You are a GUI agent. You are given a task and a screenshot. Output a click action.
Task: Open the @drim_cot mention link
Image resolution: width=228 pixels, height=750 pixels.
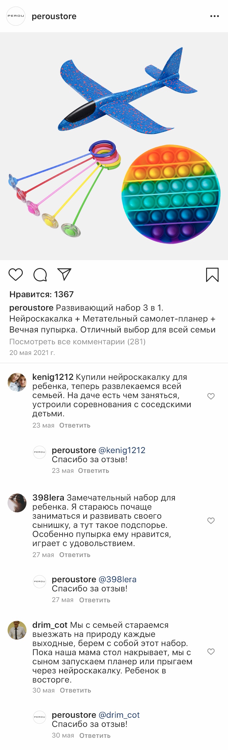(119, 715)
